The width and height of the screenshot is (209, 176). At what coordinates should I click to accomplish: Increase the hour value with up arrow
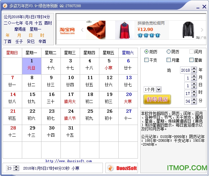pos(194,92)
